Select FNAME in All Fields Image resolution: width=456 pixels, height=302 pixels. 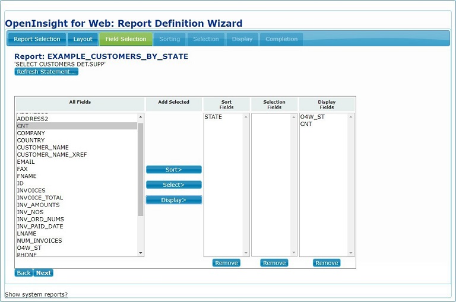click(77, 176)
